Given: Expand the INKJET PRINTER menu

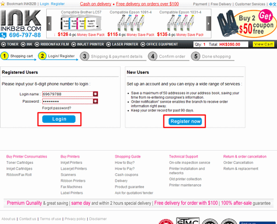Looking at the screenshot, I should point(88,44).
